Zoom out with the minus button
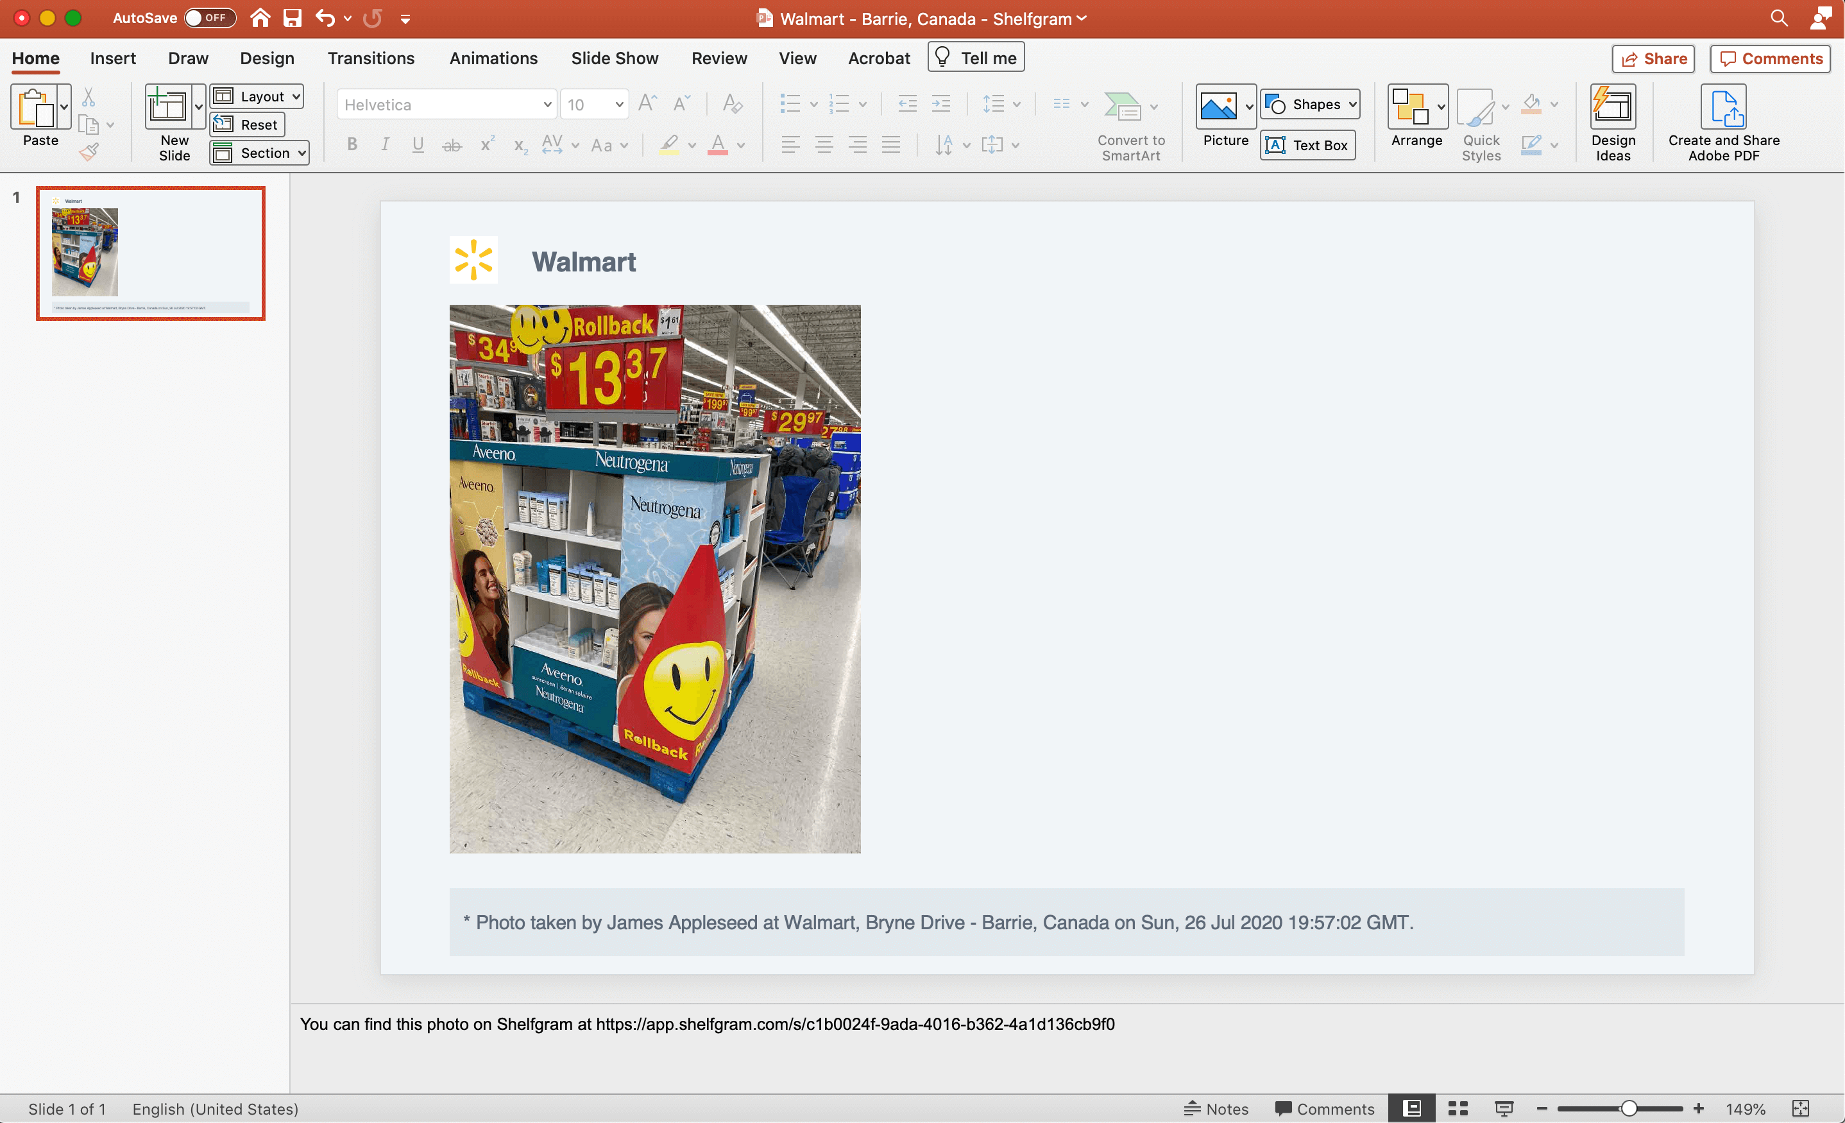 1542,1108
